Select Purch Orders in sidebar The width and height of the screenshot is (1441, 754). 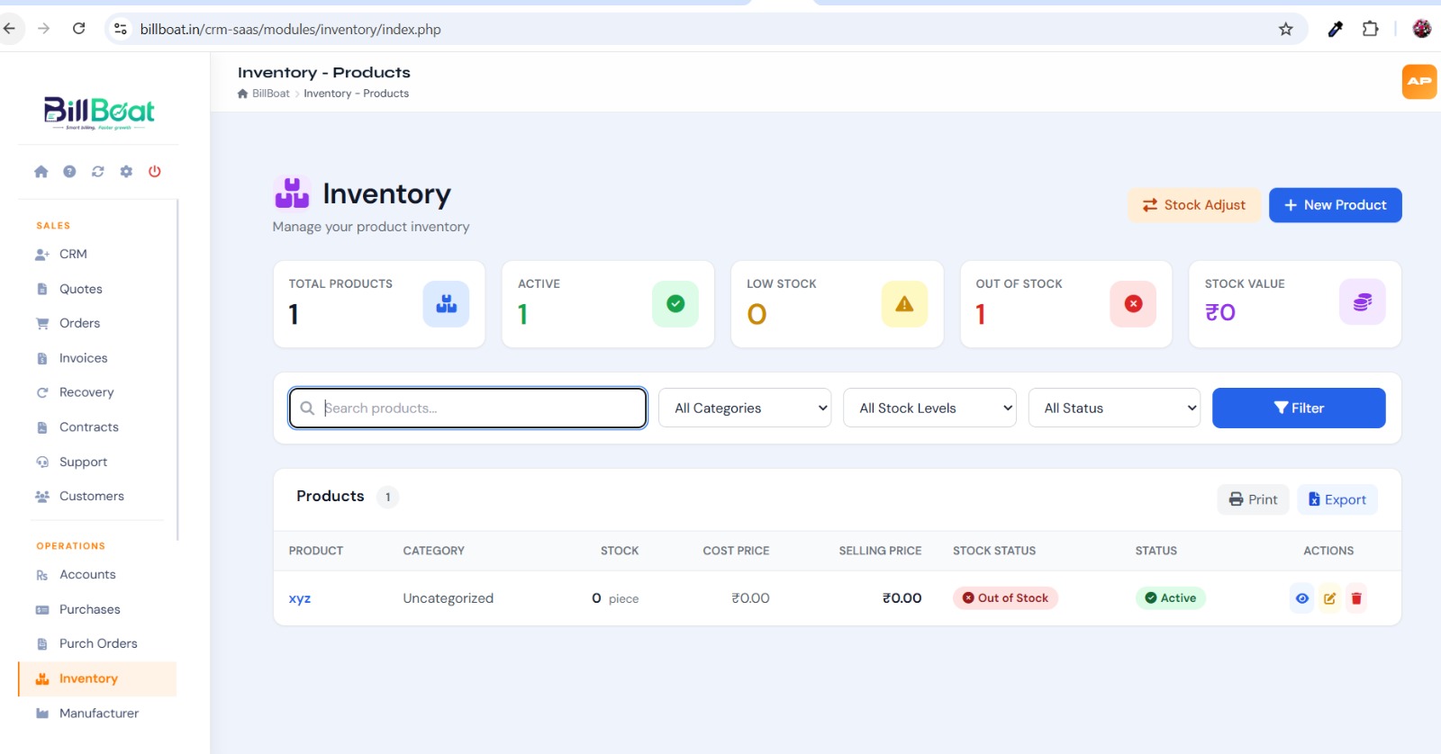pos(97,643)
